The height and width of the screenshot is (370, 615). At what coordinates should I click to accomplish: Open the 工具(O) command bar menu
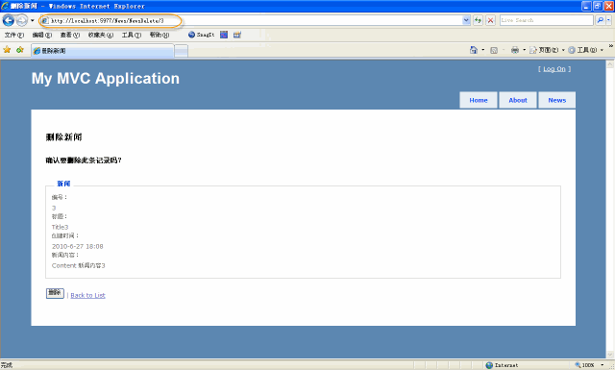585,50
